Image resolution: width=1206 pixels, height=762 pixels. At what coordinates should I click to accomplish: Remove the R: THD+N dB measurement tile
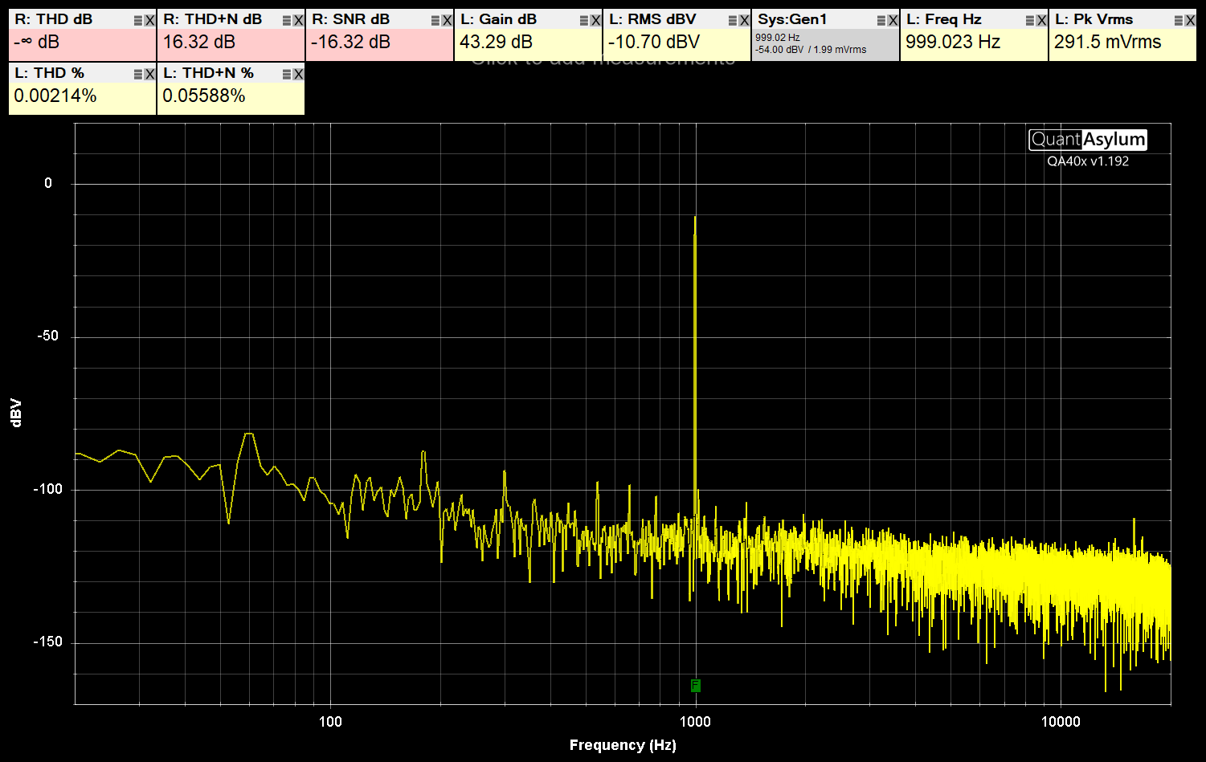(x=298, y=21)
